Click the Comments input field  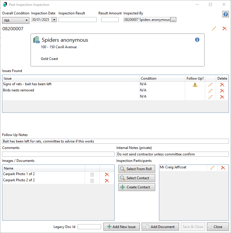pyautogui.click(x=58, y=154)
